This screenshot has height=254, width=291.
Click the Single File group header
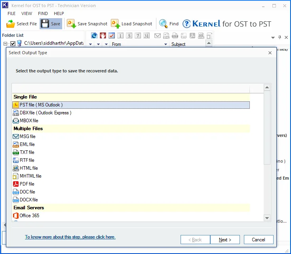(131, 97)
